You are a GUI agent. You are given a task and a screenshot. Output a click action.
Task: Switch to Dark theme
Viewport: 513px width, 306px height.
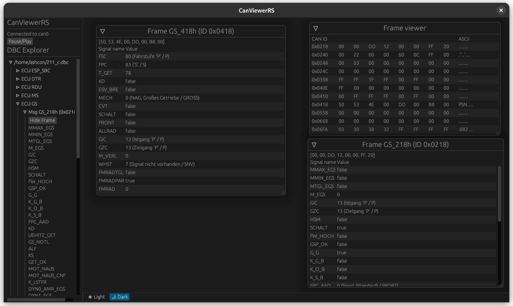[120, 297]
